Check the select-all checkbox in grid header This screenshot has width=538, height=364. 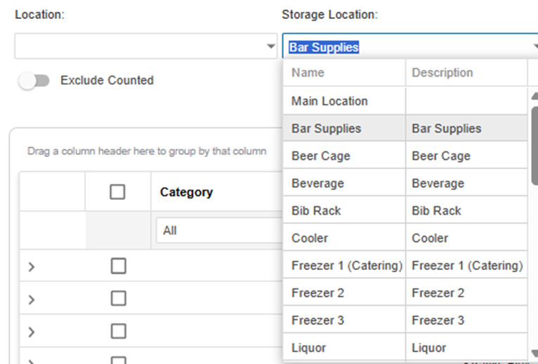[118, 192]
